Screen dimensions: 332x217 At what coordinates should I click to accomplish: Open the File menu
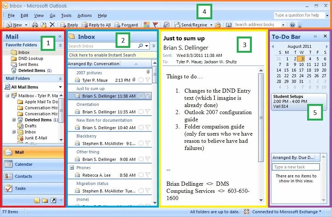click(11, 15)
